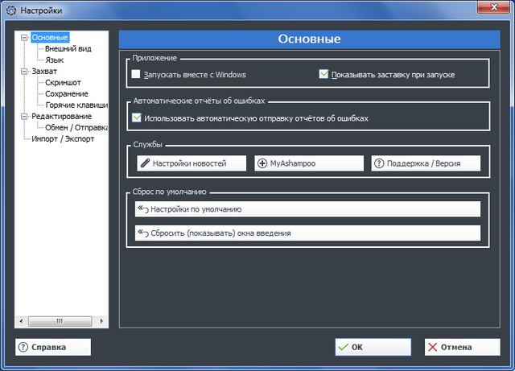Click the question mark icon on Справка
The height and width of the screenshot is (371, 515).
point(23,348)
